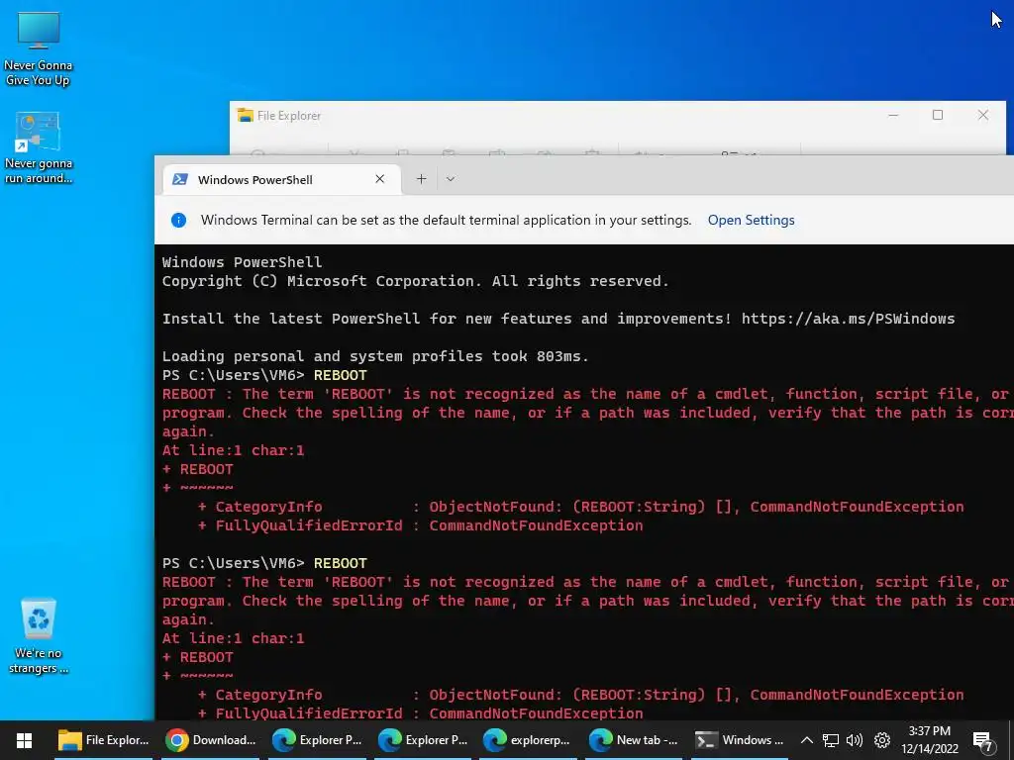Click the folder icon in File Explorer's title bar
Viewport: 1014px width, 760px height.
pos(246,115)
